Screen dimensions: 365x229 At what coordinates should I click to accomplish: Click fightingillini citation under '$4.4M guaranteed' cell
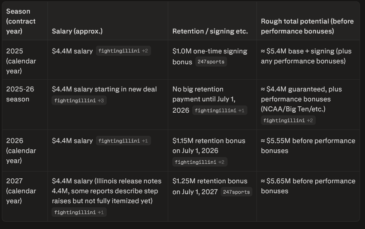288,120
